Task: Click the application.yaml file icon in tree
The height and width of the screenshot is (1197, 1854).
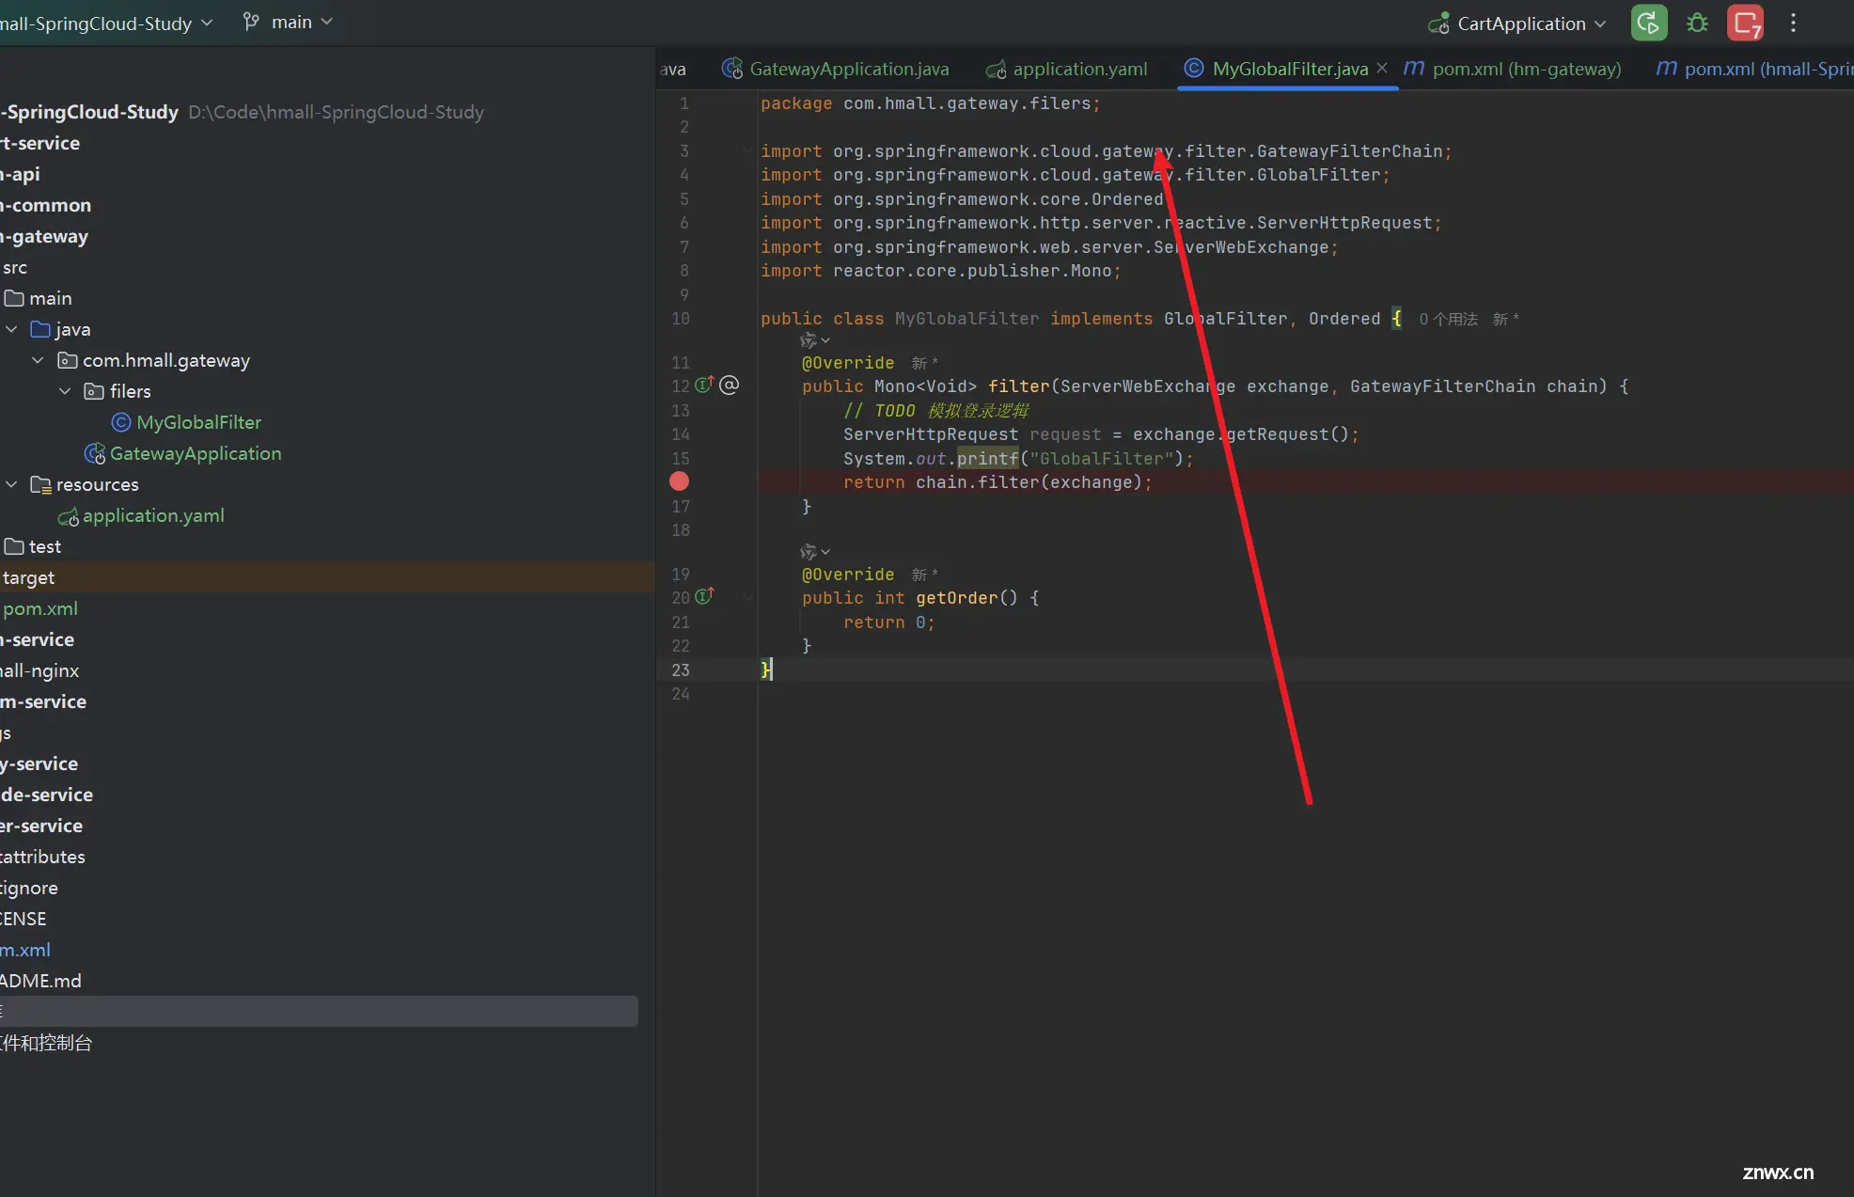Action: pos(68,516)
